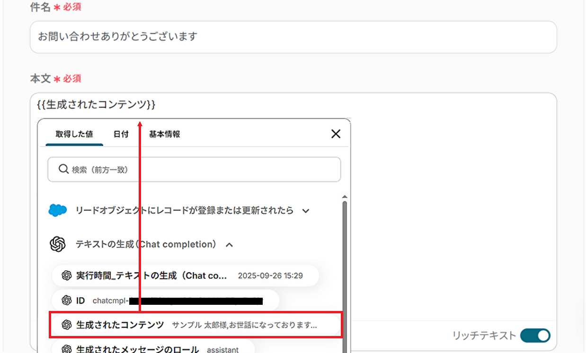Image resolution: width=586 pixels, height=353 pixels.
Task: Click the 件名 必須 label
Action: point(55,8)
